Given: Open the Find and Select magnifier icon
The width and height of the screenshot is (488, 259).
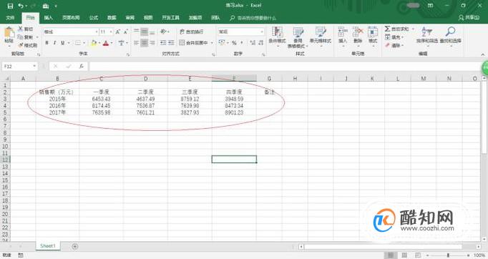Looking at the screenshot, I should pos(450,31).
